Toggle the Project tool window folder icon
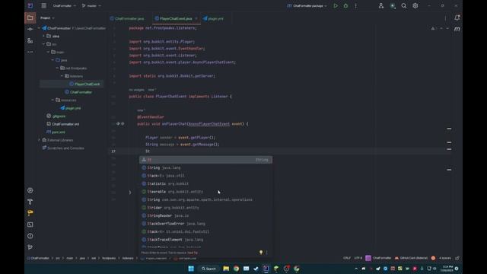 tap(30, 18)
